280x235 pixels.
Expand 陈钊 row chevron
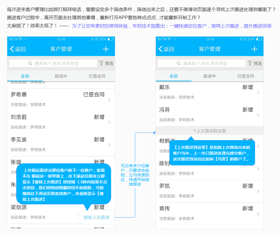click(258, 169)
